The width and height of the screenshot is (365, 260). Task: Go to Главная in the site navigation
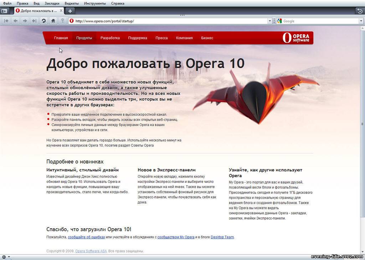[x=61, y=38]
